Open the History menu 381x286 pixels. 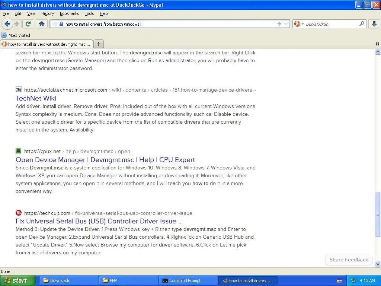click(47, 13)
